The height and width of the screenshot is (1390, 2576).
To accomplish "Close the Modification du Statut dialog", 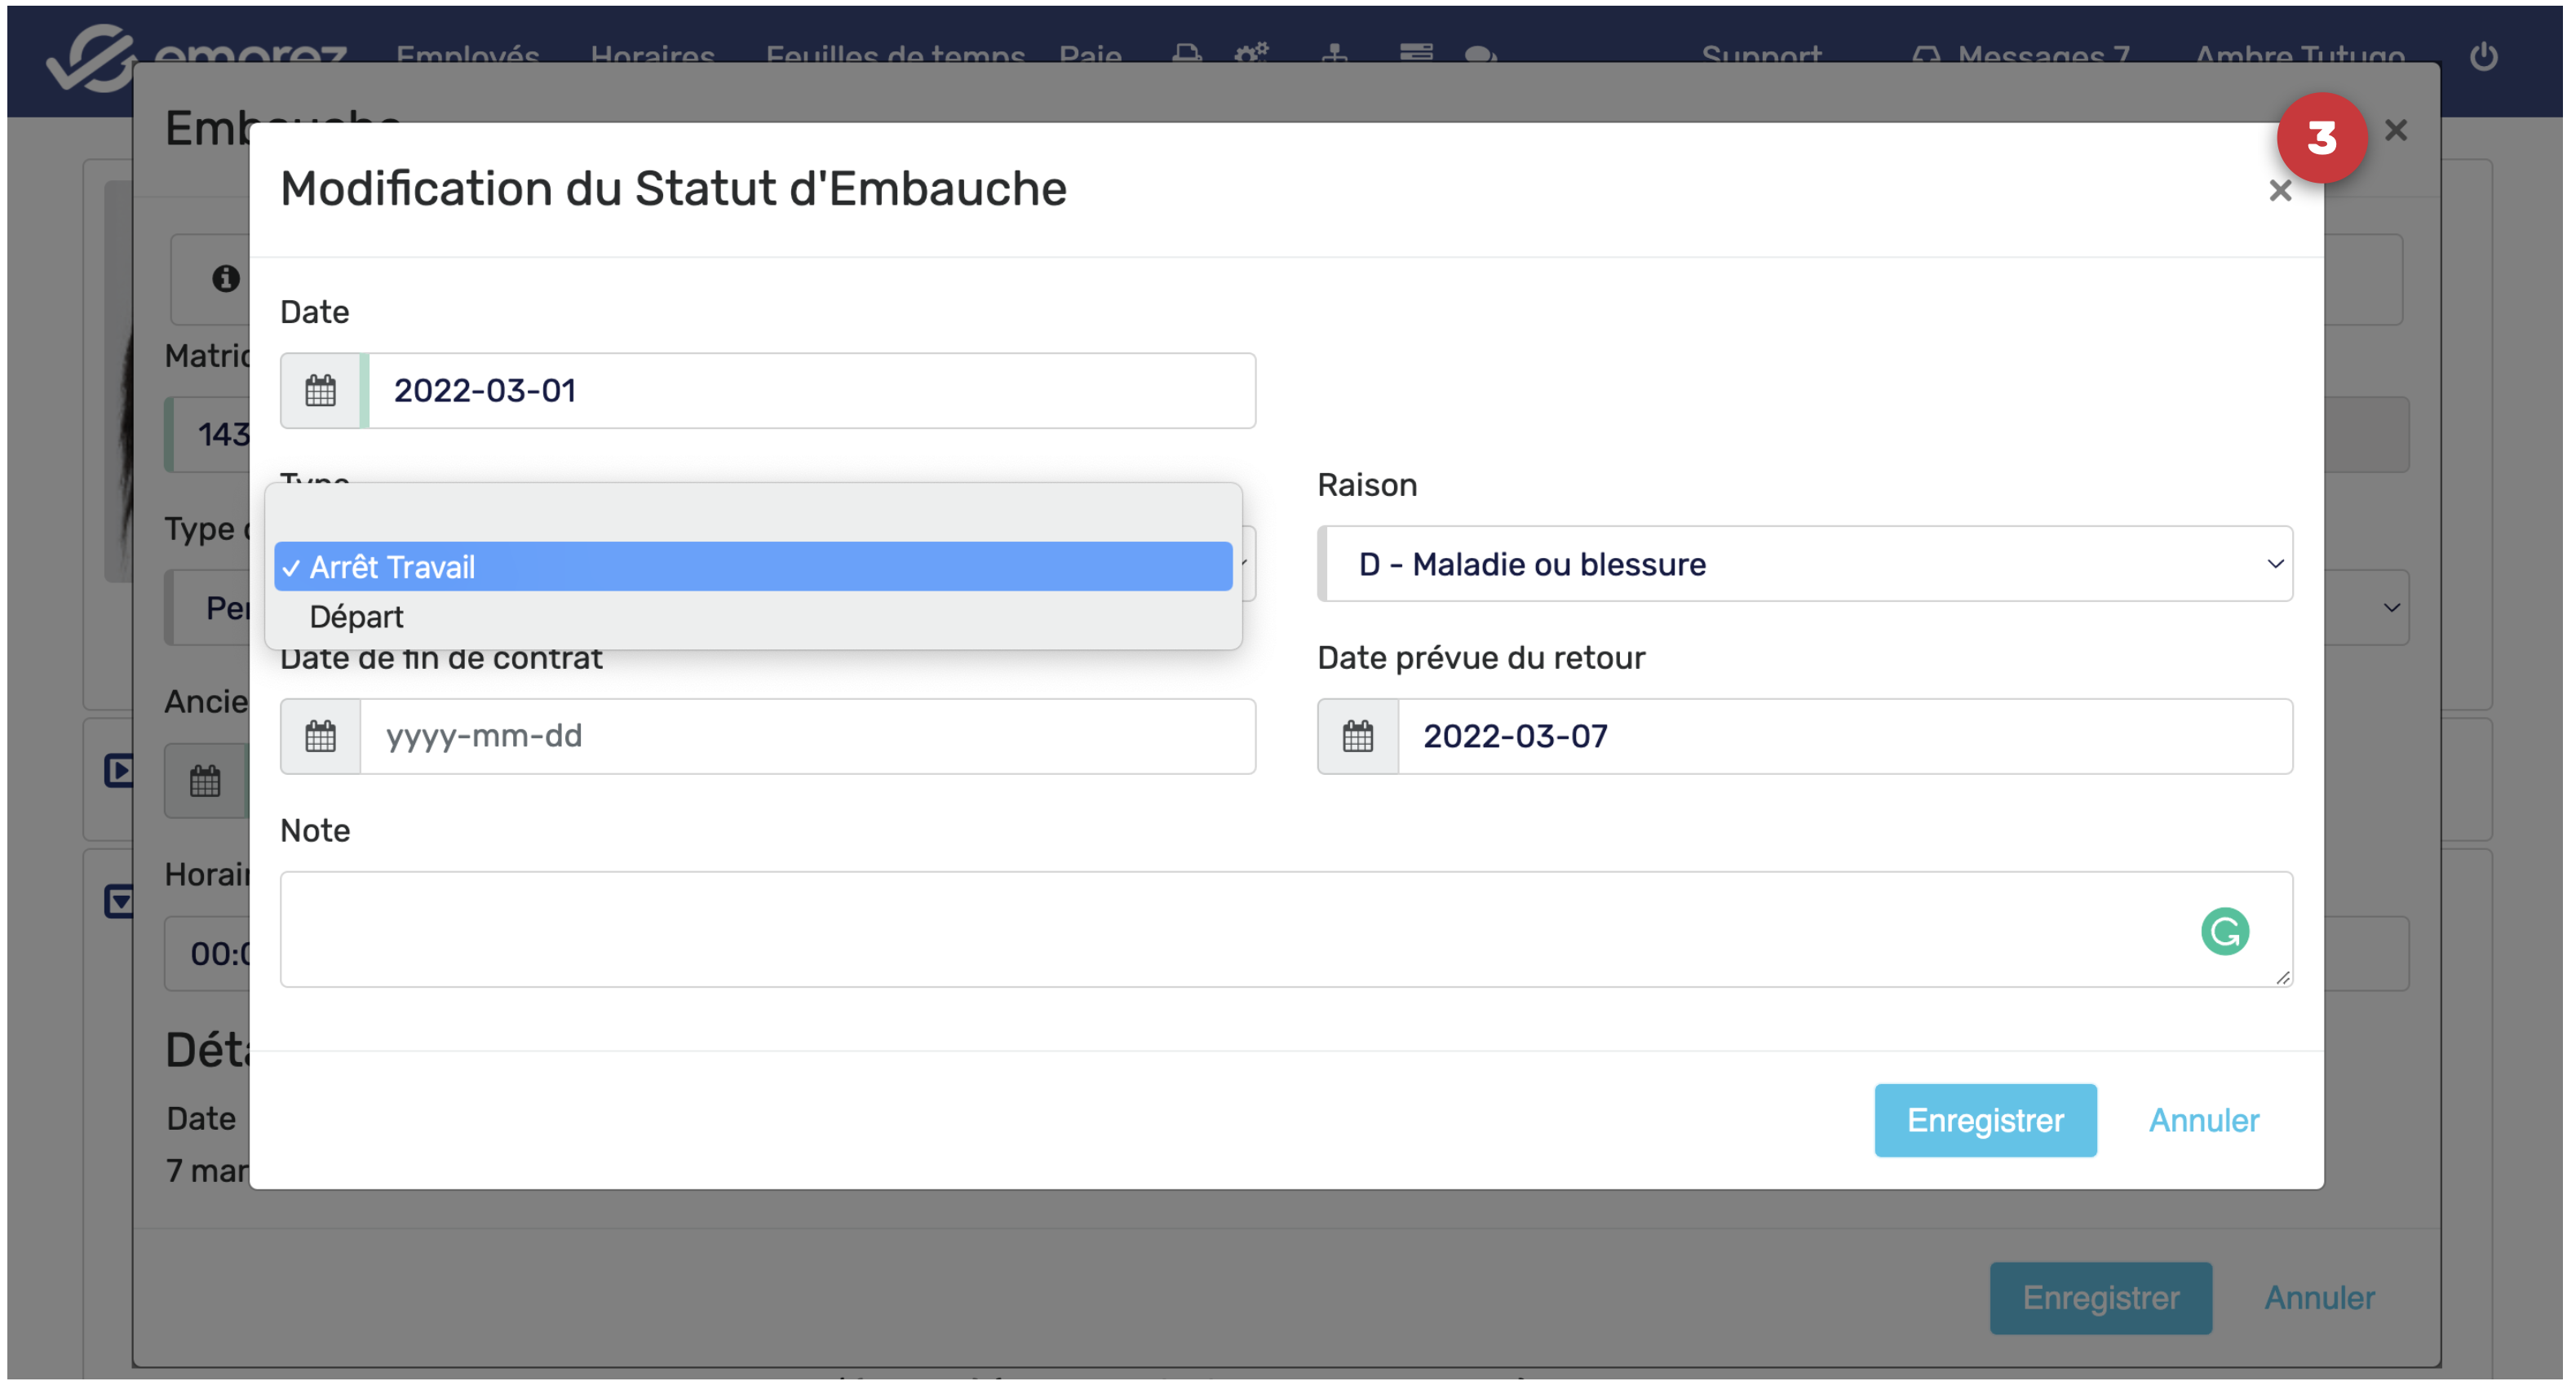I will coord(2279,191).
